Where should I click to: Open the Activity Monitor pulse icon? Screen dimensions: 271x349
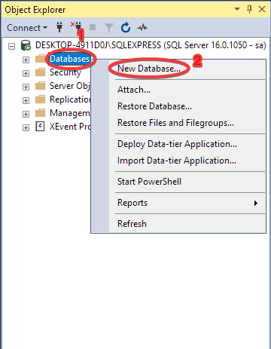point(142,27)
